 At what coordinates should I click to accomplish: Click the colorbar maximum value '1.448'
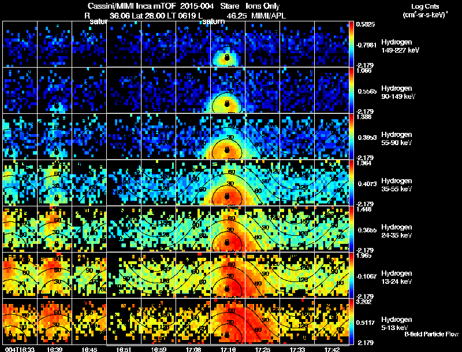[364, 209]
